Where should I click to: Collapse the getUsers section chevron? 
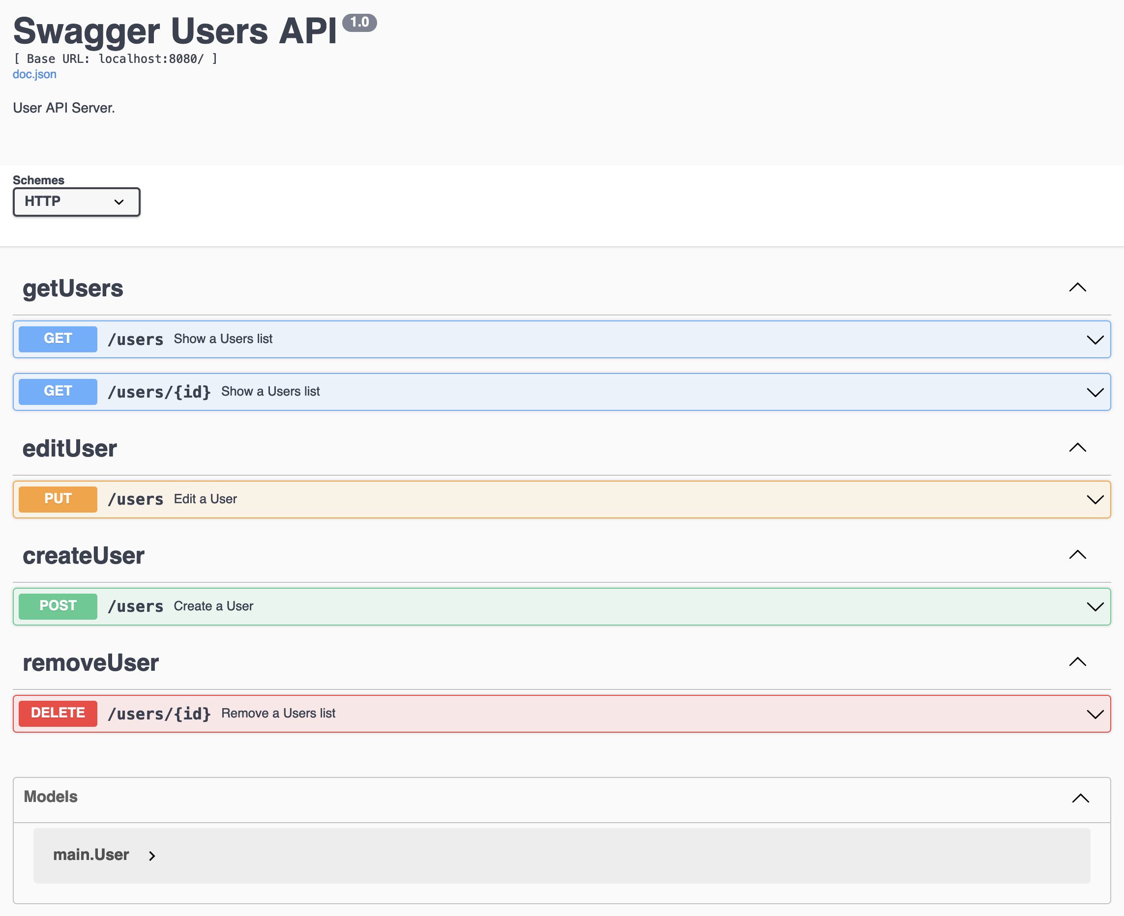pyautogui.click(x=1078, y=288)
